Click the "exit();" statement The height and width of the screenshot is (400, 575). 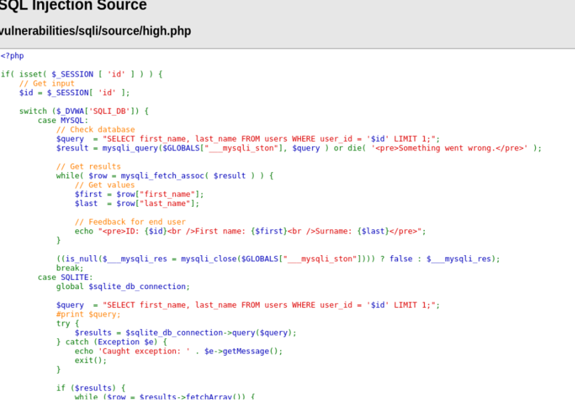point(91,360)
